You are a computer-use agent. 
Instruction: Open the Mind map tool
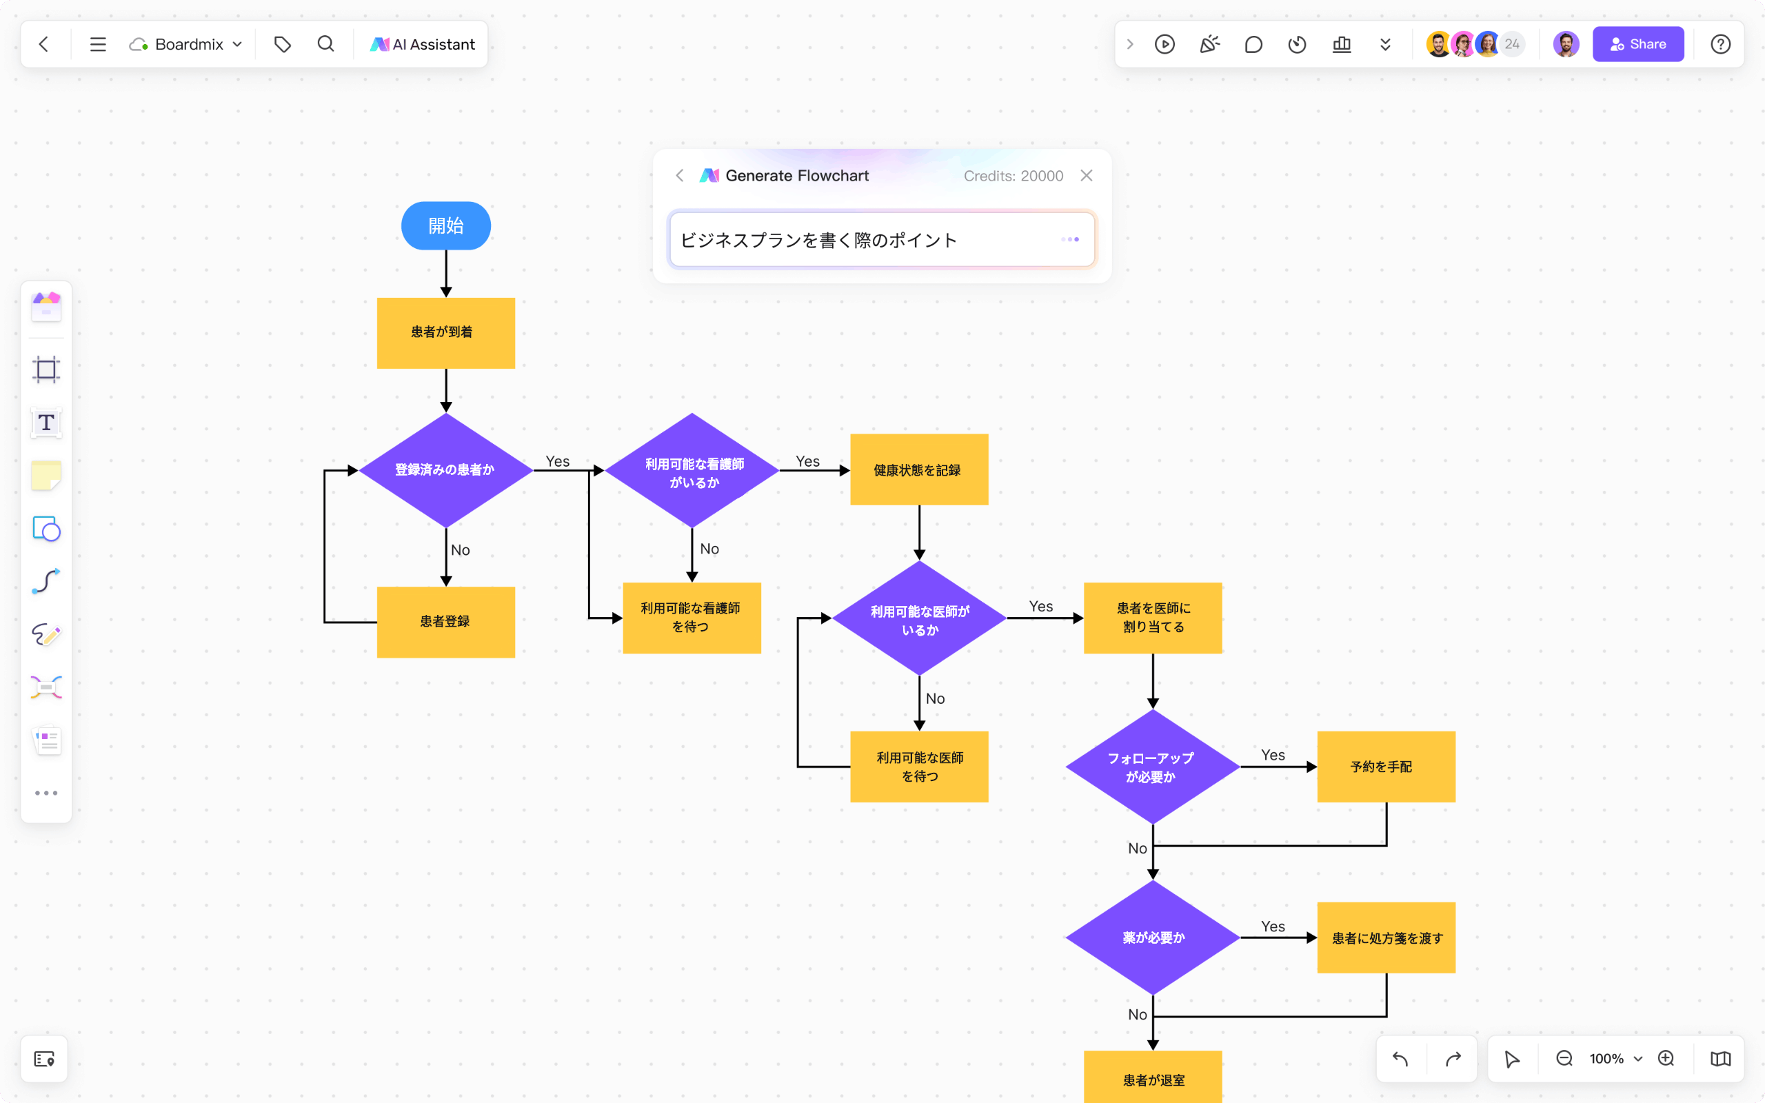[46, 687]
